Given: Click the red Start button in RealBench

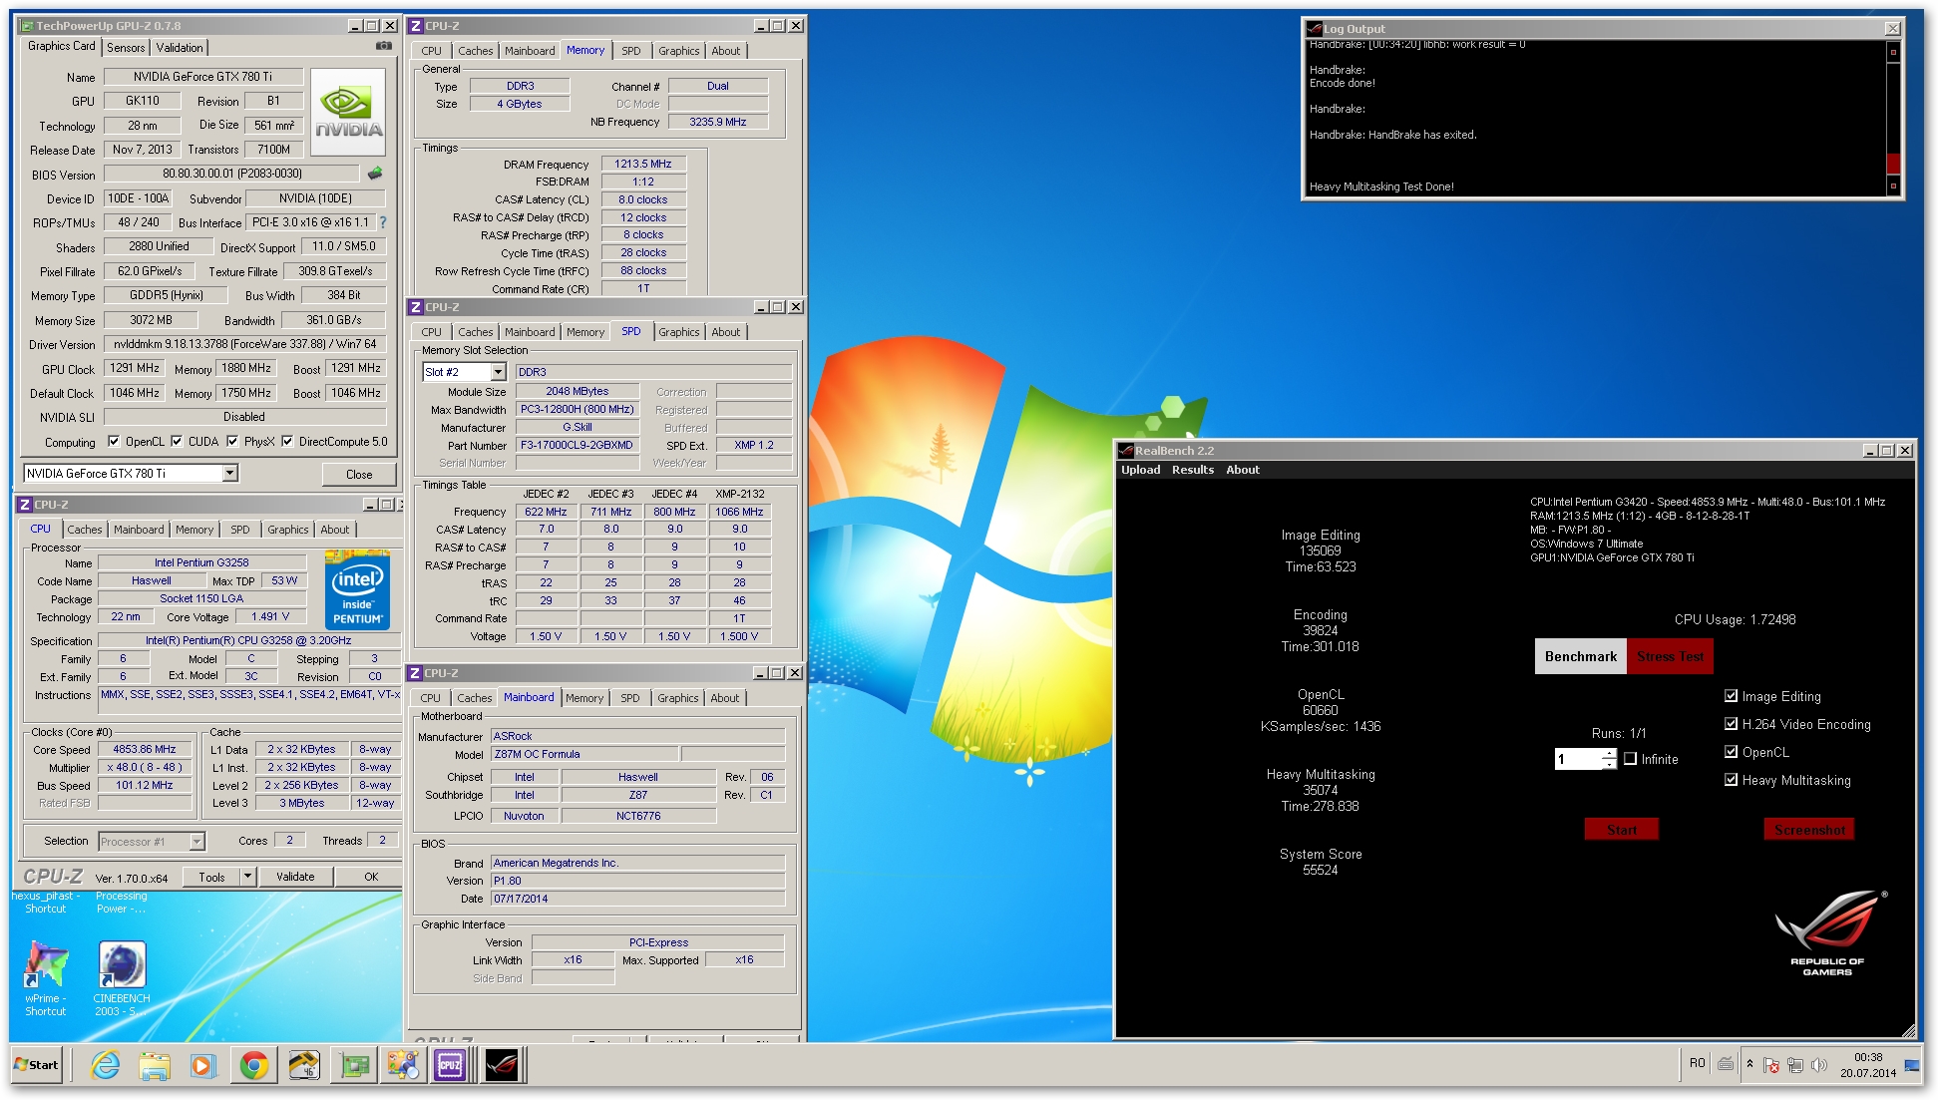Looking at the screenshot, I should pos(1622,830).
